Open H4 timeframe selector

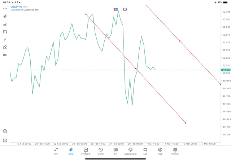pyautogui.click(x=5, y=55)
